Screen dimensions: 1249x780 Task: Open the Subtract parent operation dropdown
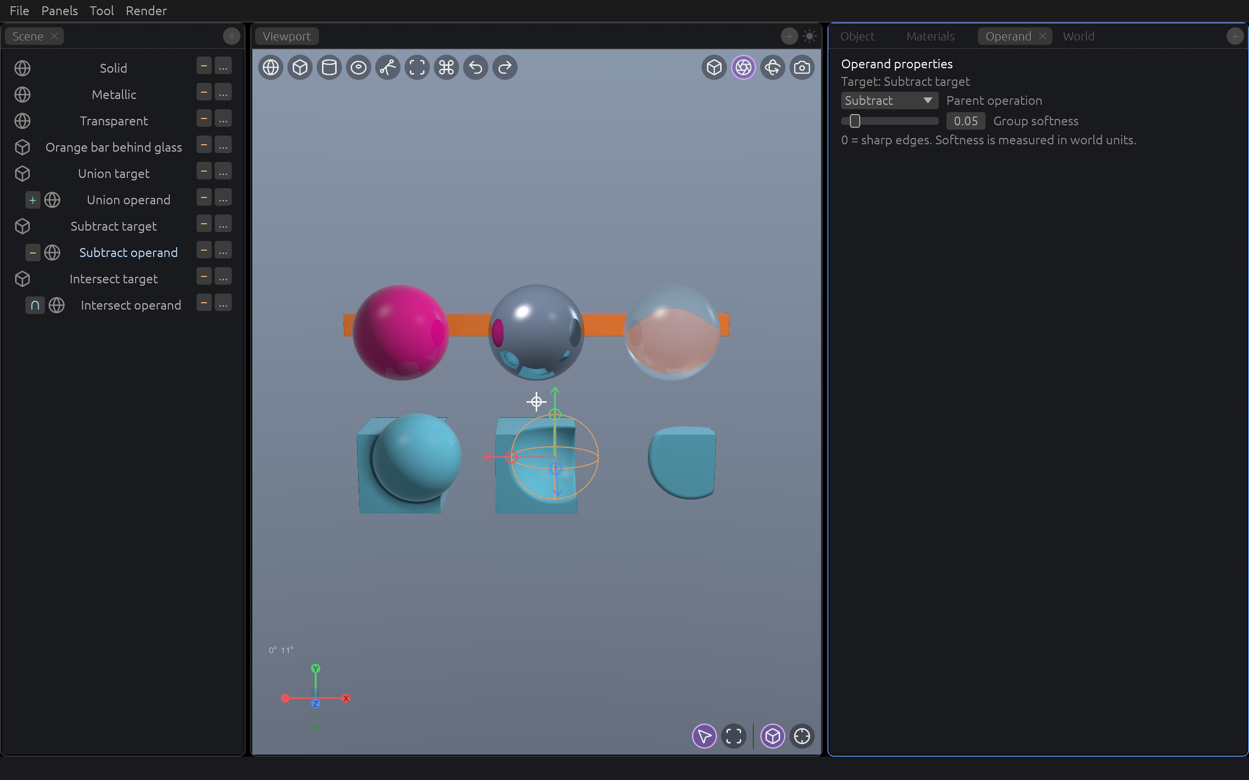click(x=889, y=100)
